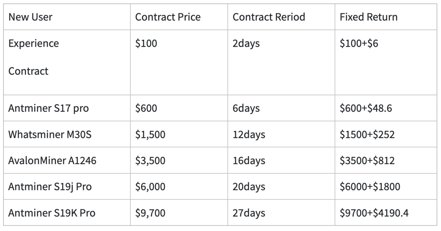The height and width of the screenshot is (231, 441).
Task: Select the $100 contract price cell
Action: coord(146,43)
